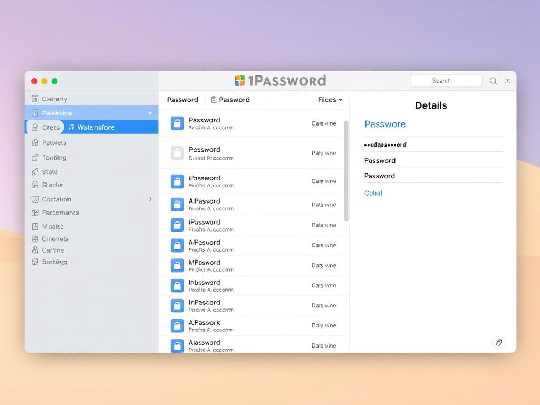Viewport: 540px width, 405px height.
Task: Click the Cohel link
Action: [x=373, y=193]
